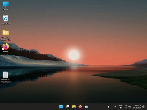Screen dimensions: 147x110
Task: Open Task View from the taskbar
Action: (x=67, y=107)
